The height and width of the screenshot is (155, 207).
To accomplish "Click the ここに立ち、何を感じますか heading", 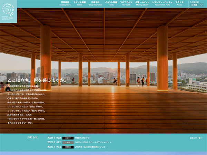I will tap(37, 80).
